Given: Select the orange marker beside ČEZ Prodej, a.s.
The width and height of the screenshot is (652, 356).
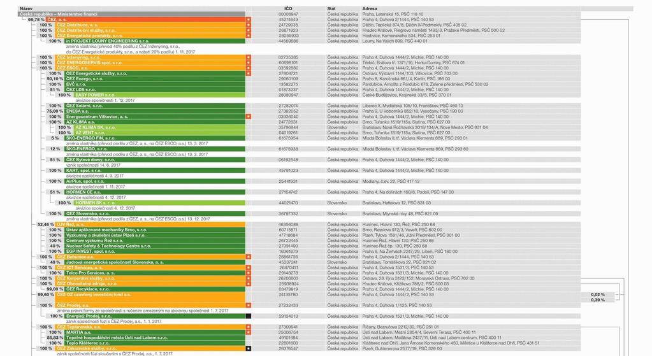Looking at the screenshot, I should click(x=248, y=305).
